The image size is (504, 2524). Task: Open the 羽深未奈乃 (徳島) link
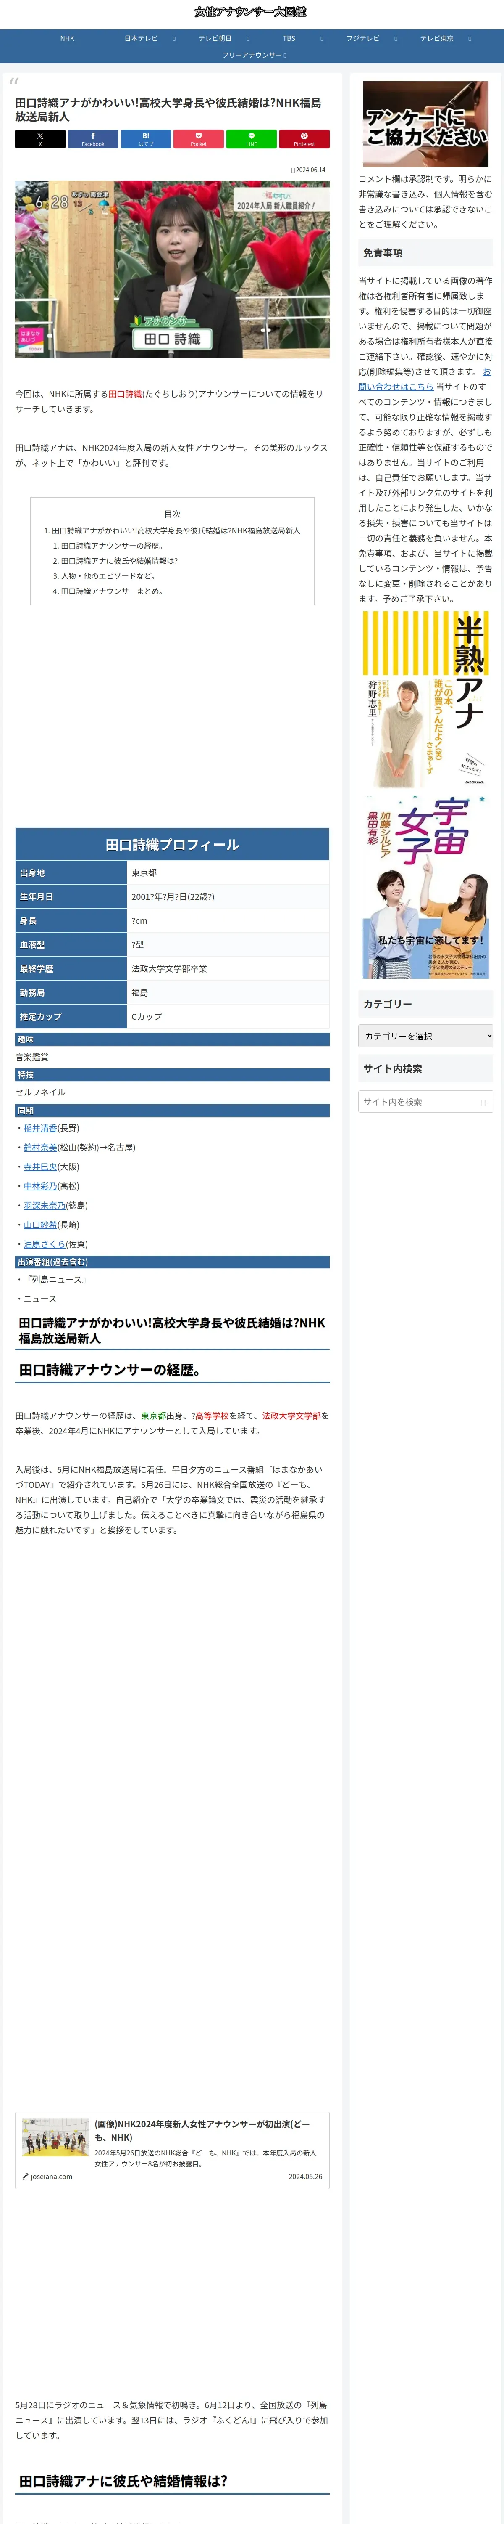pyautogui.click(x=45, y=1205)
